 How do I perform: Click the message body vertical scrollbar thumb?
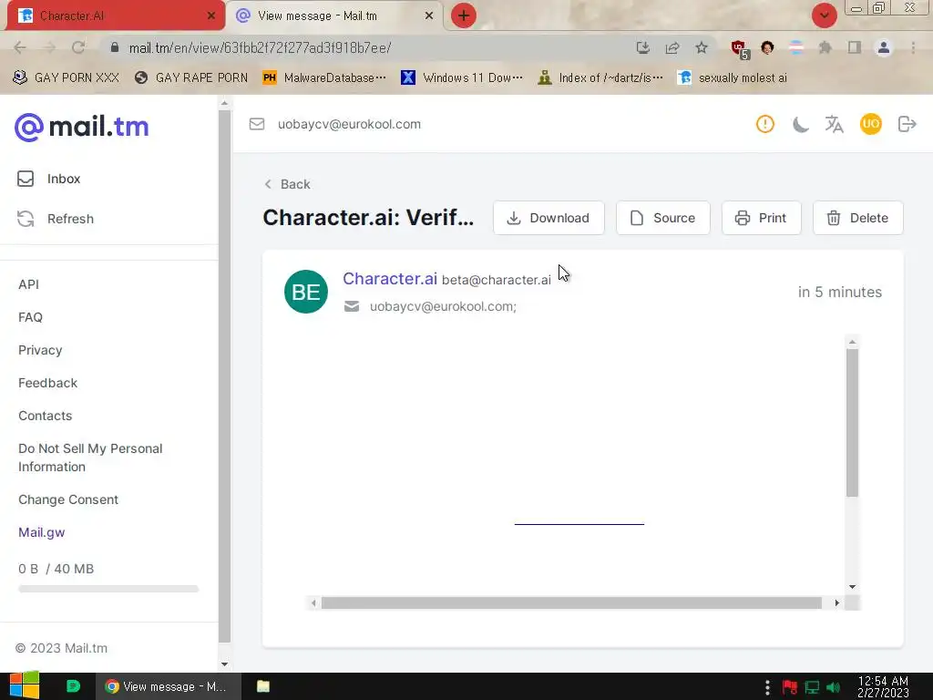pyautogui.click(x=852, y=423)
